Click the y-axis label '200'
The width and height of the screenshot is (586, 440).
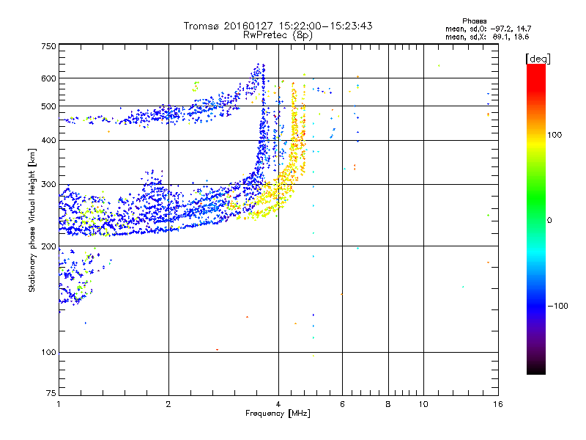click(x=48, y=246)
